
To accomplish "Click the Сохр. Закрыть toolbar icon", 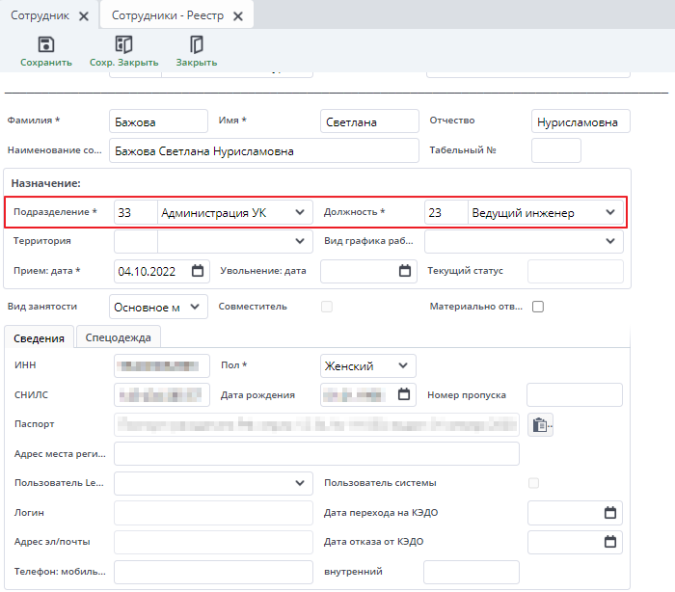I will point(123,44).
